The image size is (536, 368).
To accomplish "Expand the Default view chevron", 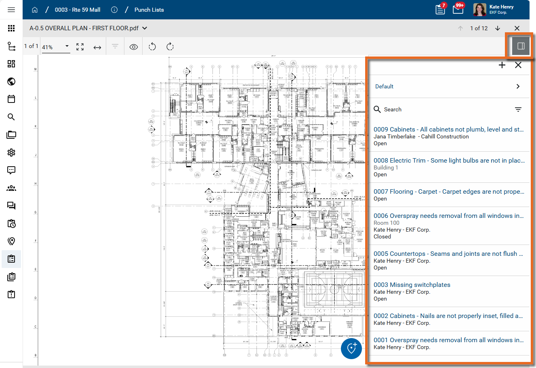I will pyautogui.click(x=518, y=86).
